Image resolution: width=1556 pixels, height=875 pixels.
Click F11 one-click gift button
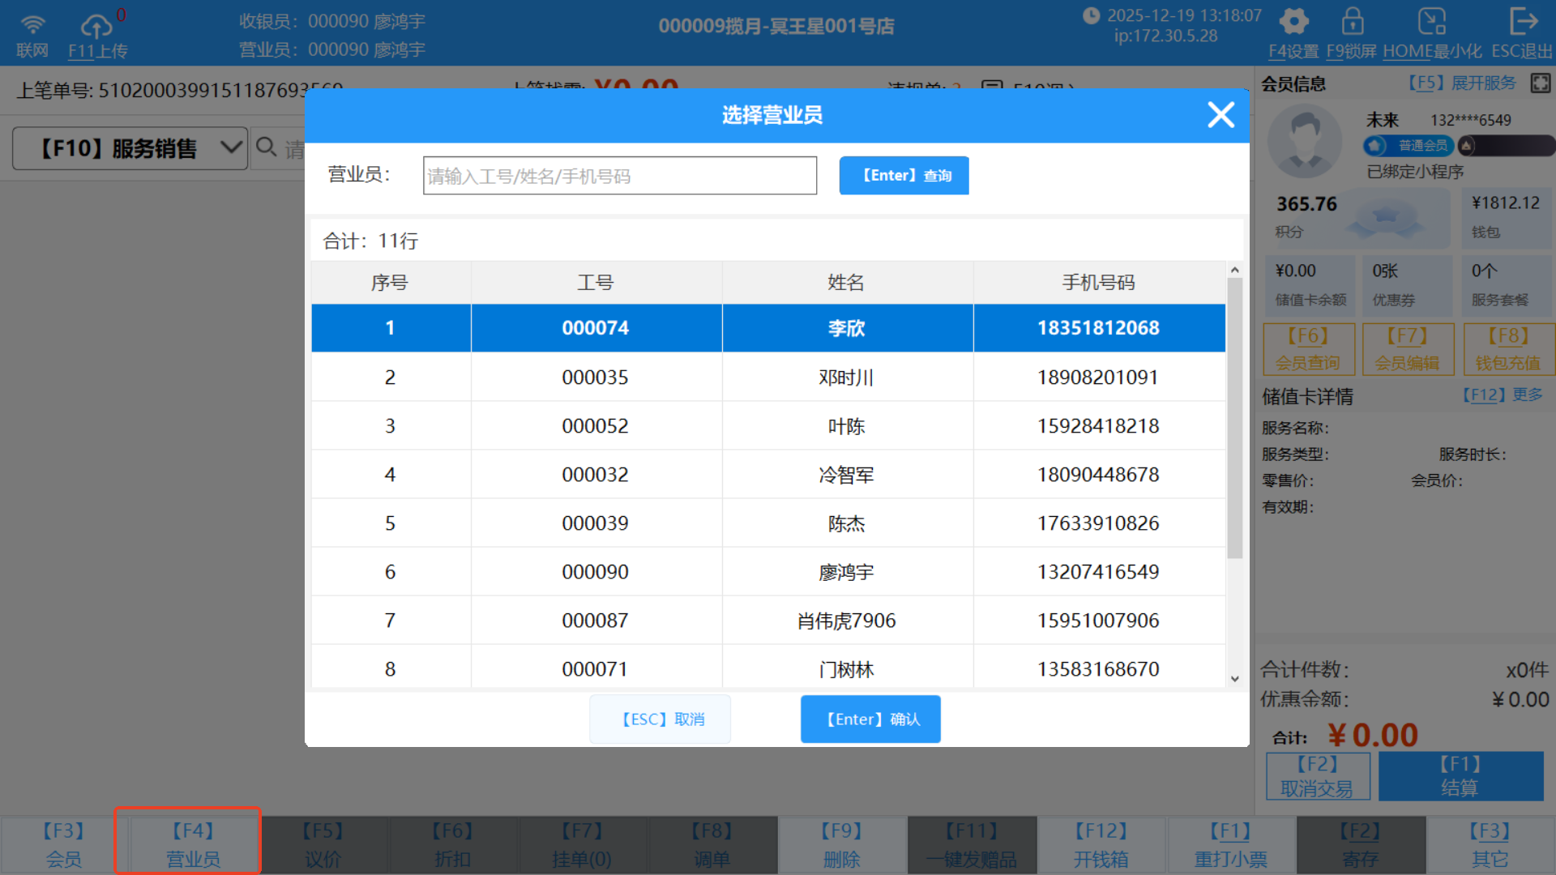tap(972, 845)
